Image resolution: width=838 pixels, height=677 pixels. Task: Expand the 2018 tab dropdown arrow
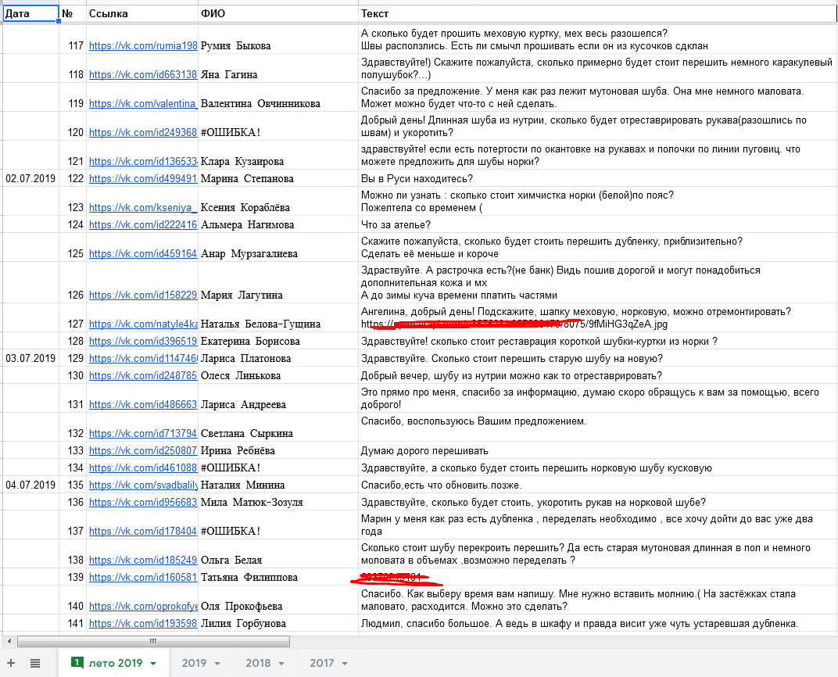tap(281, 664)
